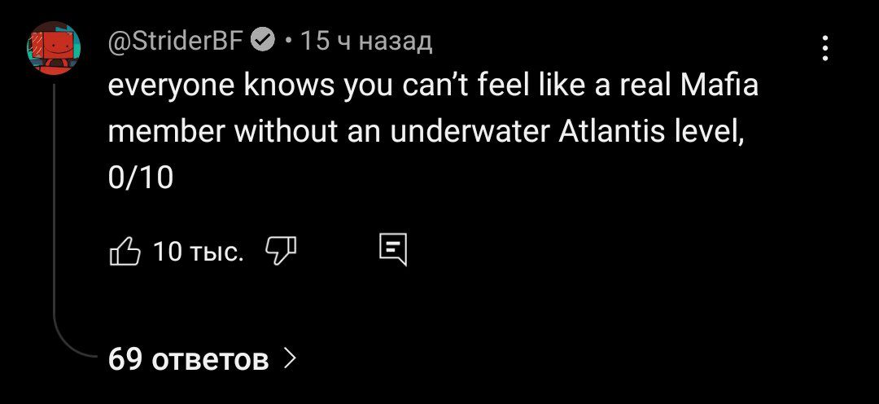Click the chevron beside 69 ответов
The image size is (879, 404).
pos(290,358)
